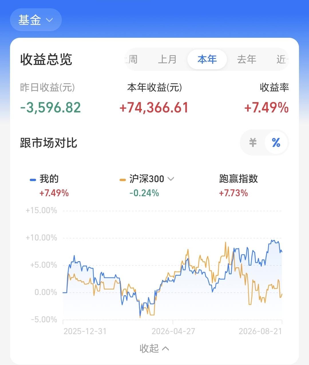The height and width of the screenshot is (365, 309).
Task: Click the chevron next to 沪深300
Action: [x=171, y=179]
